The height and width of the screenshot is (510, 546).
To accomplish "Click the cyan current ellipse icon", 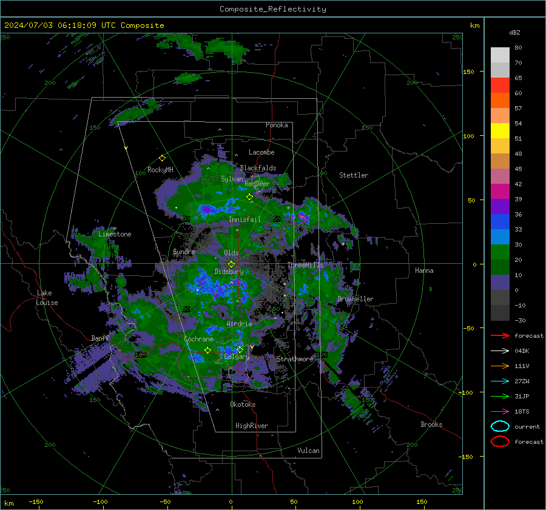I will (x=500, y=426).
